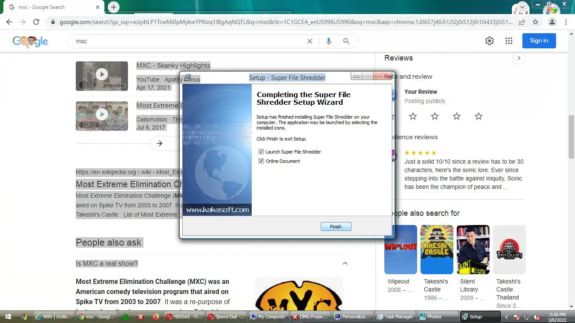Open the Action Center flag tray icon

pos(516,317)
